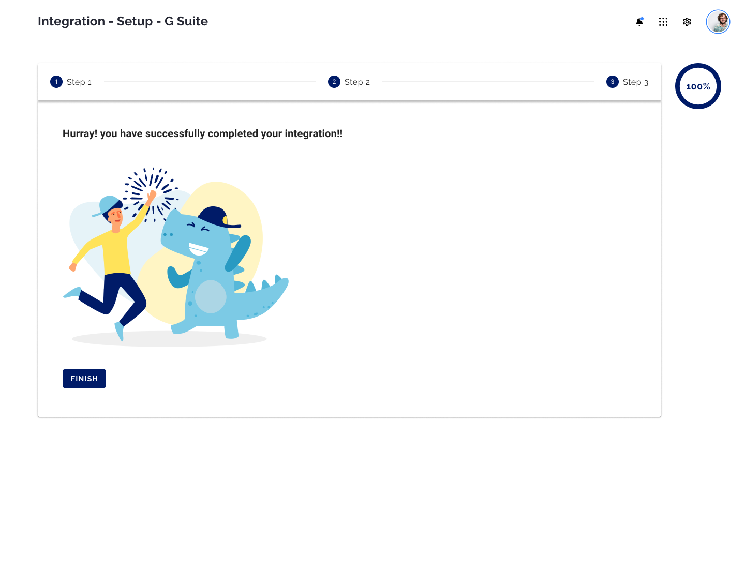
Task: Click the Step 3 label
Action: click(x=635, y=82)
